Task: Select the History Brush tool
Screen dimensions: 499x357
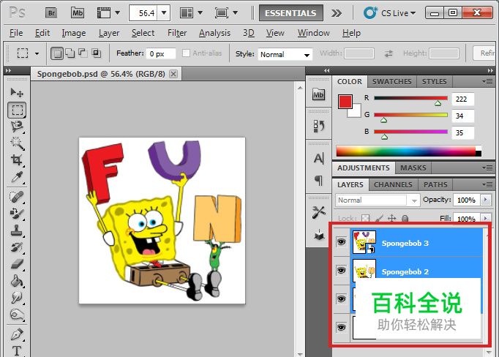Action: click(17, 247)
